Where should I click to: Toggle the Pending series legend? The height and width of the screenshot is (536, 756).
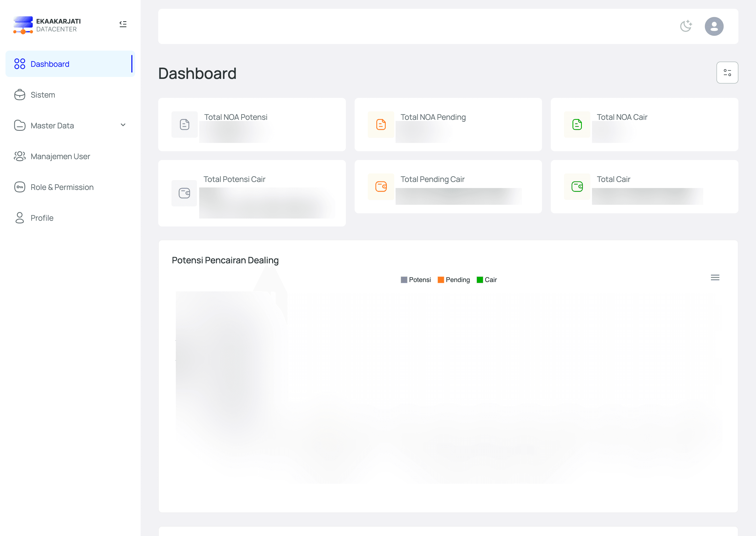tap(454, 280)
